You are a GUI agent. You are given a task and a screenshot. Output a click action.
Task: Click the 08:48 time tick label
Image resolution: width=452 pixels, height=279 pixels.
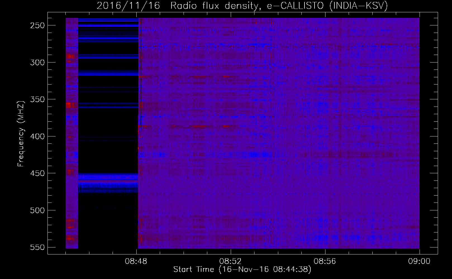click(x=136, y=261)
